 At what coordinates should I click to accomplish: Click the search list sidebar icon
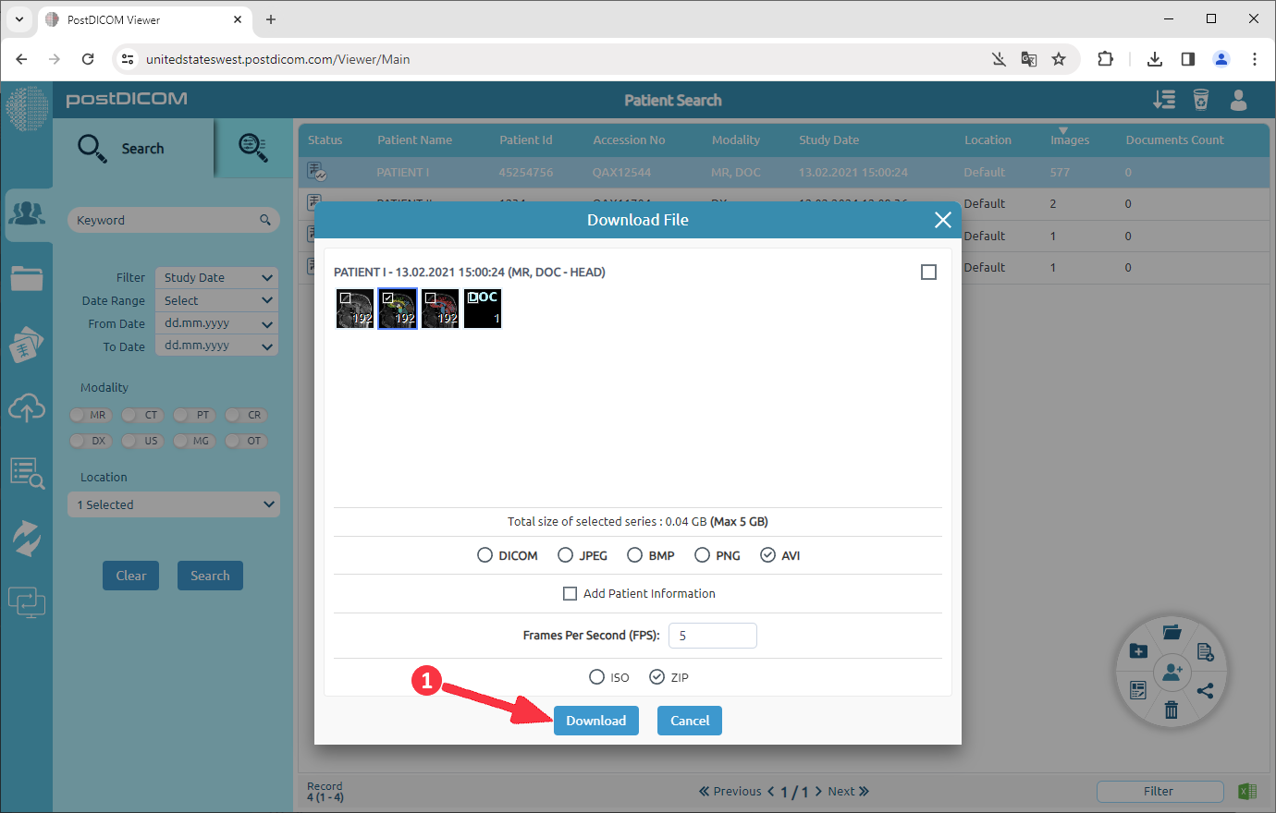(28, 473)
